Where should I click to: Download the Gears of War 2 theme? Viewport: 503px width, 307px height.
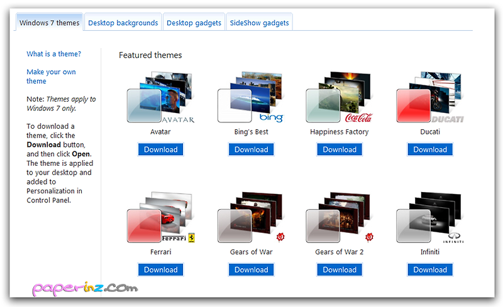pos(340,269)
